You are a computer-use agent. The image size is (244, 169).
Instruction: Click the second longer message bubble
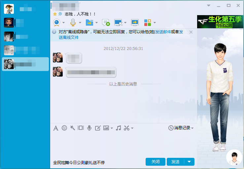(91, 72)
